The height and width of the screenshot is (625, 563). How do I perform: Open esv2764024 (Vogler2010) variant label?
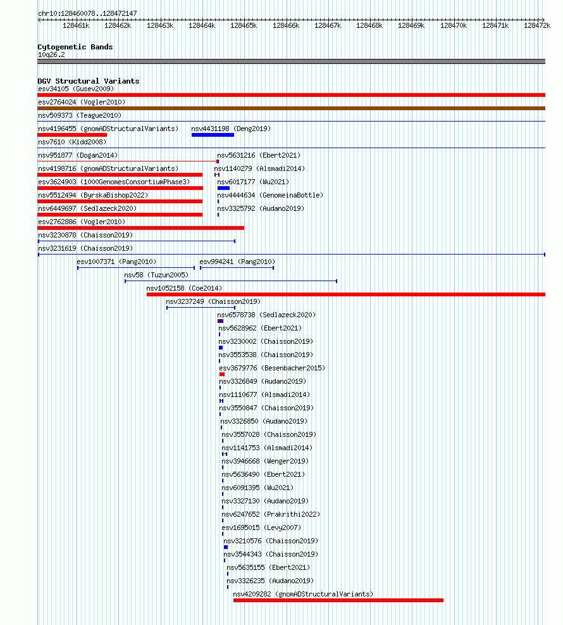pos(82,102)
